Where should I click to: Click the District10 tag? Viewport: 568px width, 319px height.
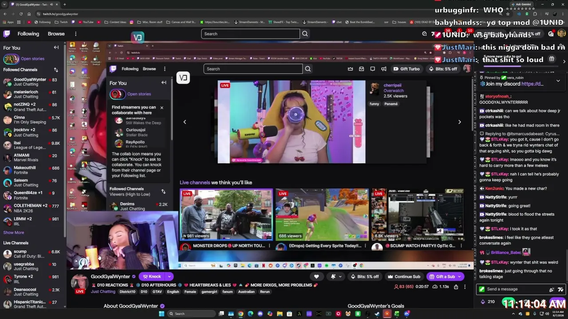[127, 292]
